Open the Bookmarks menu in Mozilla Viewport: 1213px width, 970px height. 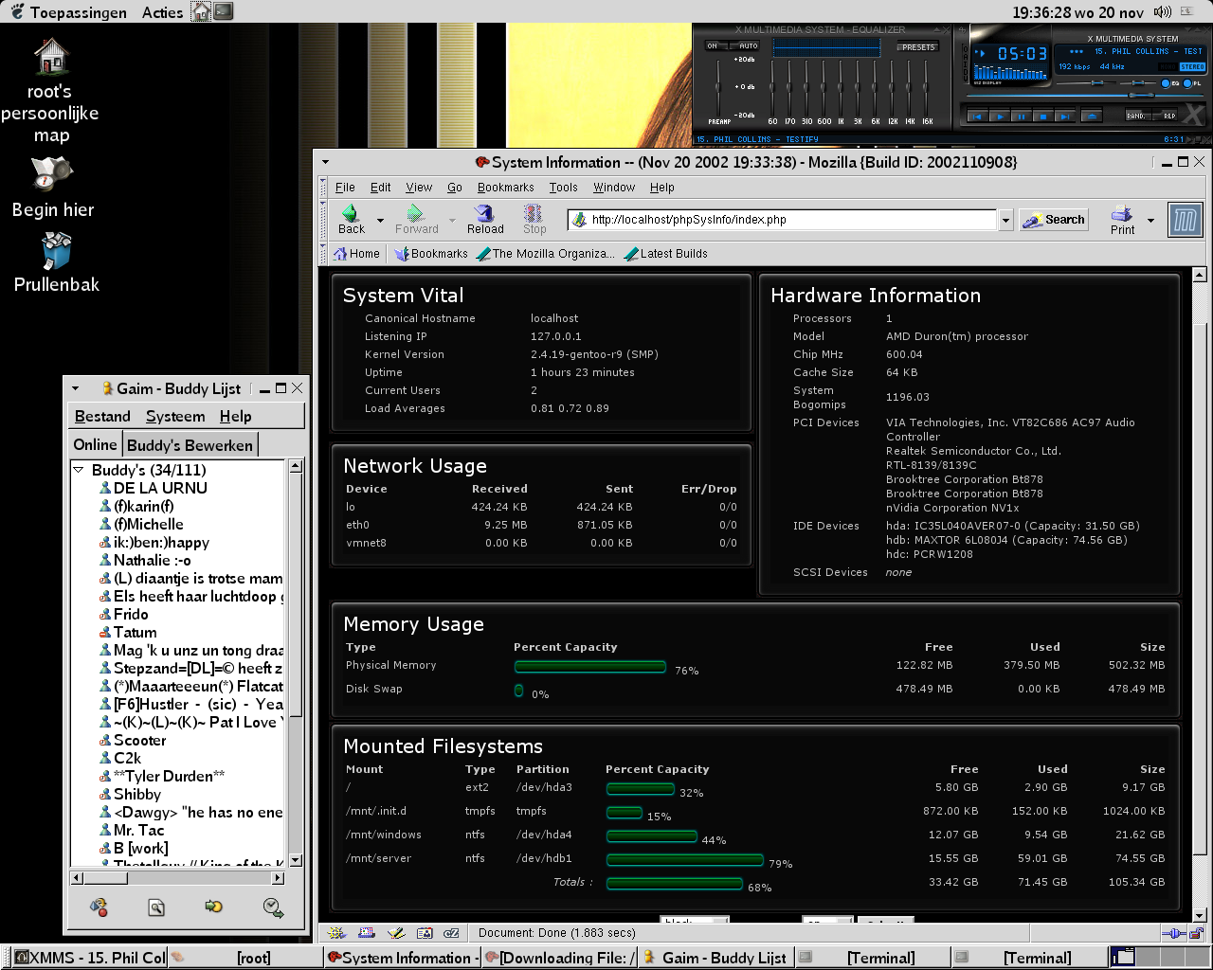point(505,188)
